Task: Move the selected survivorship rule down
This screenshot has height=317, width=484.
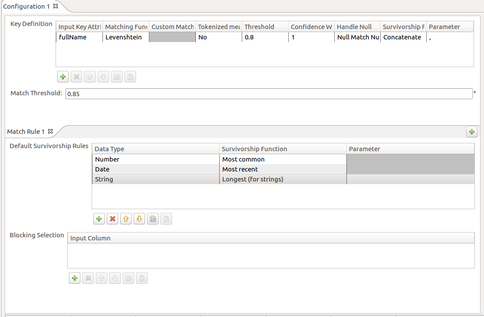Action: point(139,219)
